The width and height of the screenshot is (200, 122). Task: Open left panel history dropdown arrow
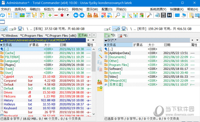[93, 40]
